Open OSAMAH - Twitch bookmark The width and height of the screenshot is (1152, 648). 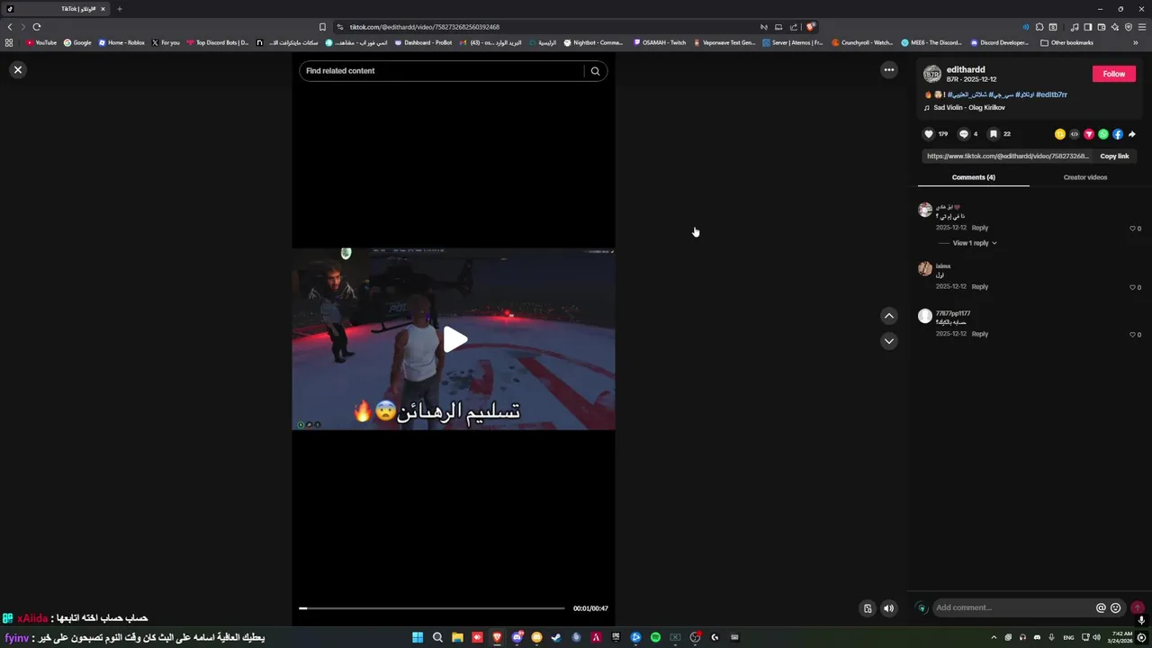point(660,42)
